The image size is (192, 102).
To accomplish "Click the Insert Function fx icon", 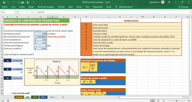I will point(32,12).
